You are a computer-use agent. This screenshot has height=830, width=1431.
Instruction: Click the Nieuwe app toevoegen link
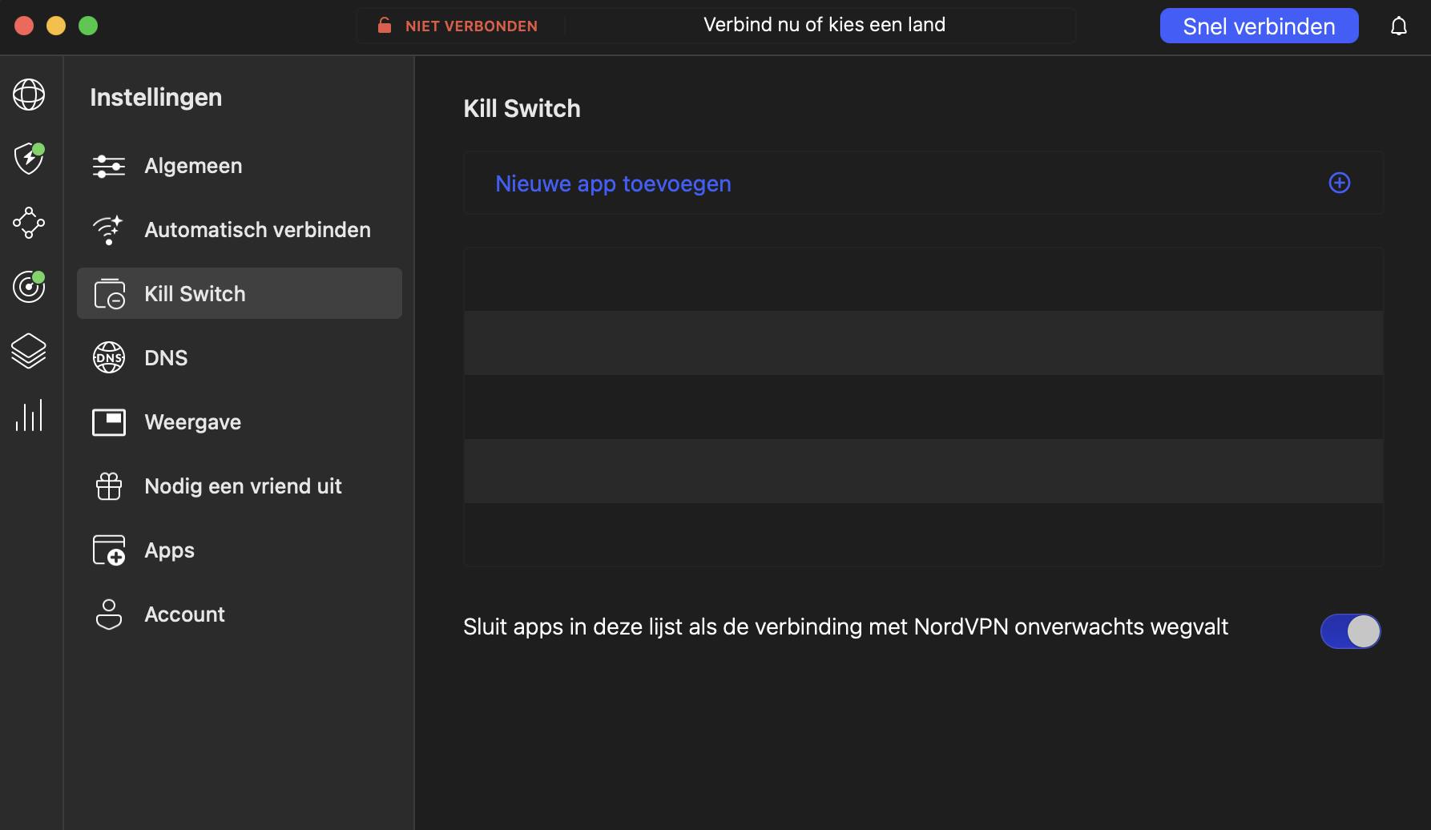pyautogui.click(x=613, y=183)
